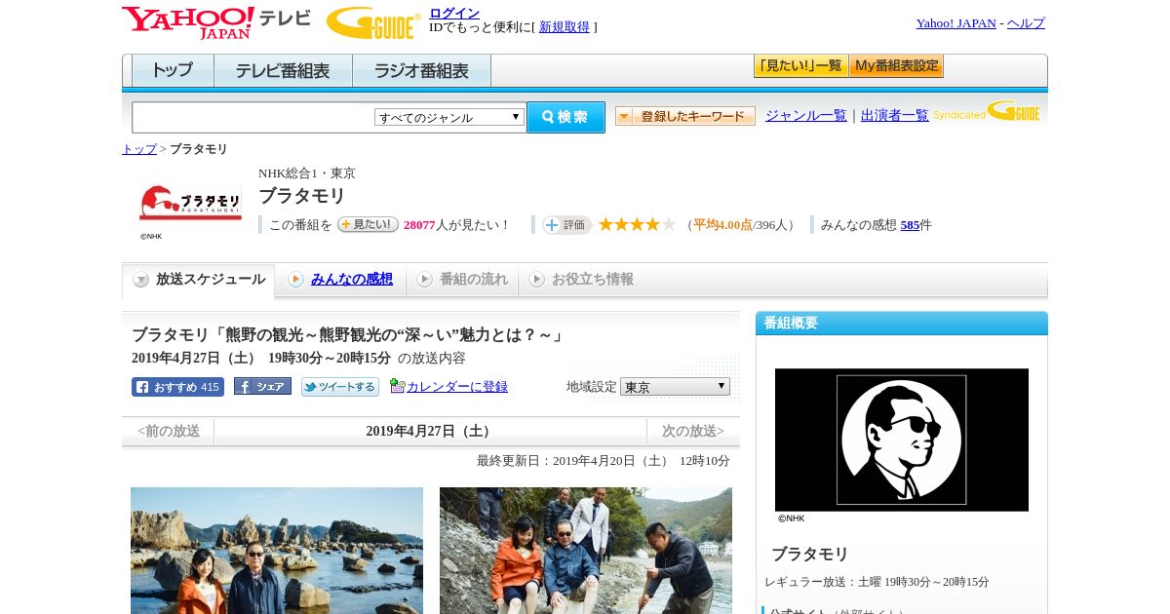
Task: Select the 放送スケジュール tab
Action: 198,280
